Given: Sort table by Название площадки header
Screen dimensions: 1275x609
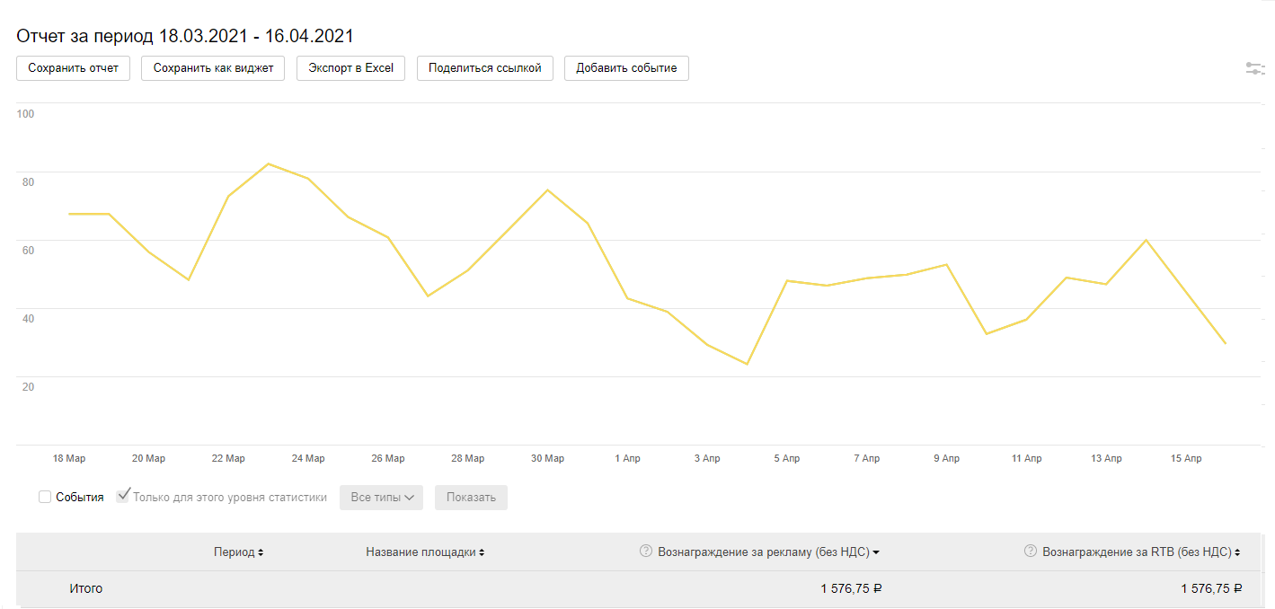Looking at the screenshot, I should (421, 552).
